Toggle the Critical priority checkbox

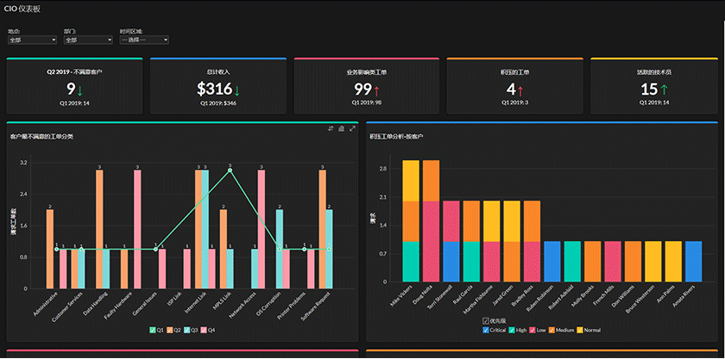[485, 330]
